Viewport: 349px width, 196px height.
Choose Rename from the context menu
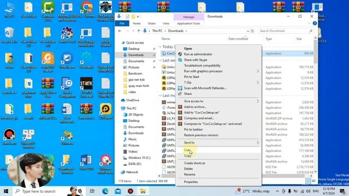[x=219, y=174]
